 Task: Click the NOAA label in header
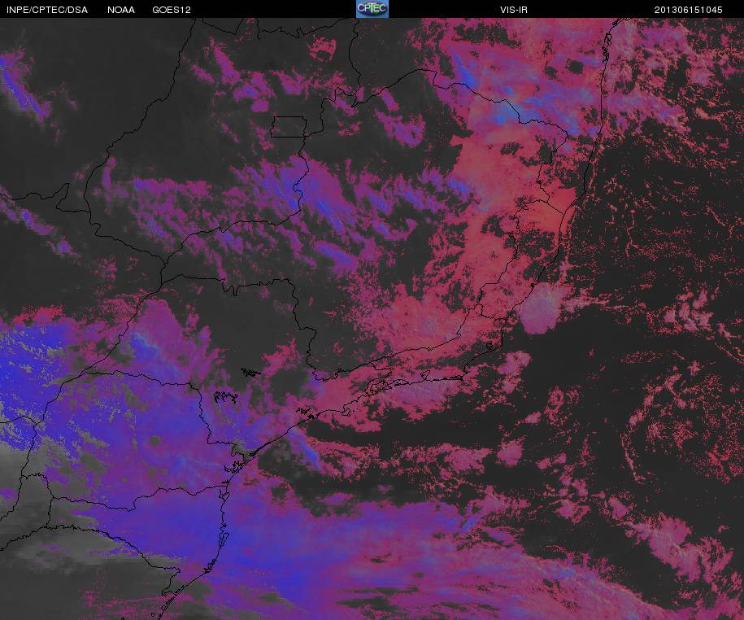121,10
